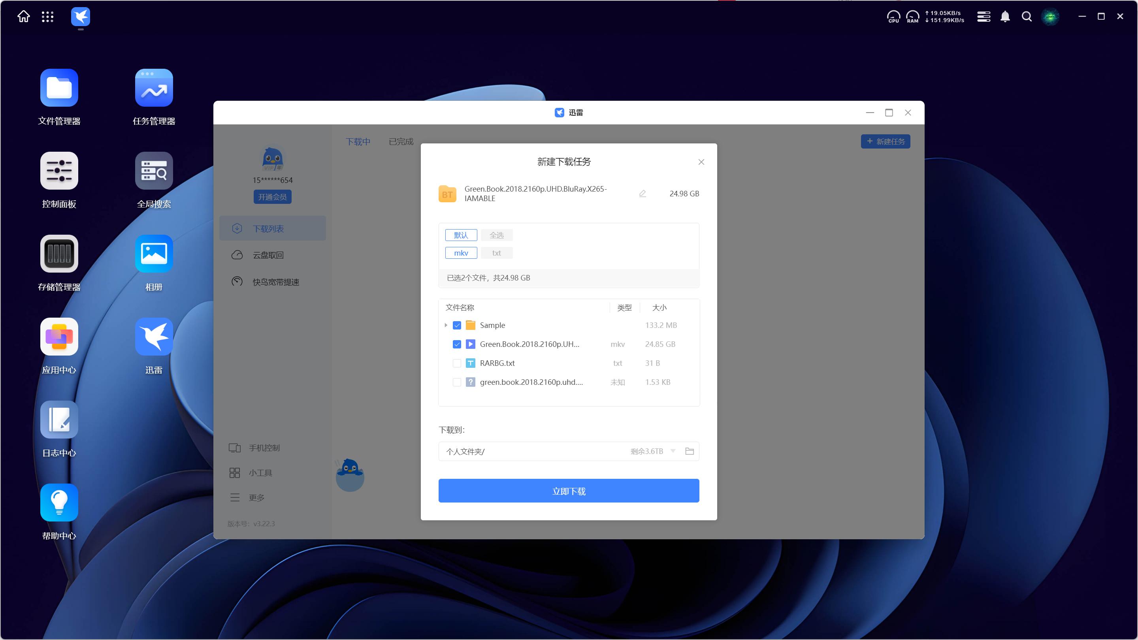Go to home via the top-bar house icon
The image size is (1138, 640).
pyautogui.click(x=23, y=17)
